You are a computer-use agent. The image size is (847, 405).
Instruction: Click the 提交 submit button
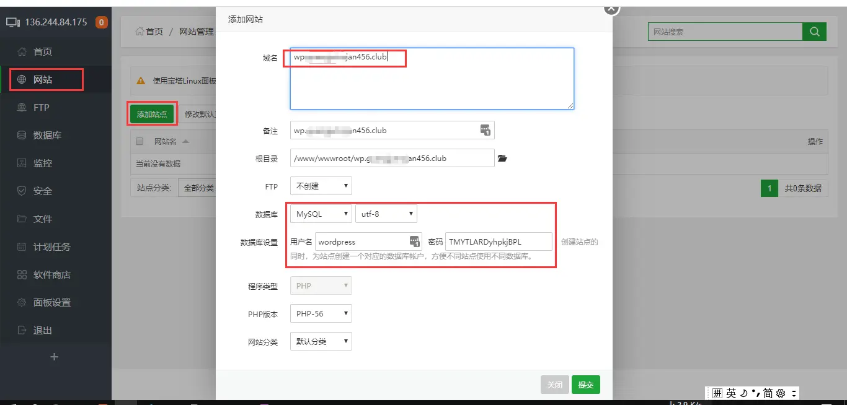pos(585,384)
